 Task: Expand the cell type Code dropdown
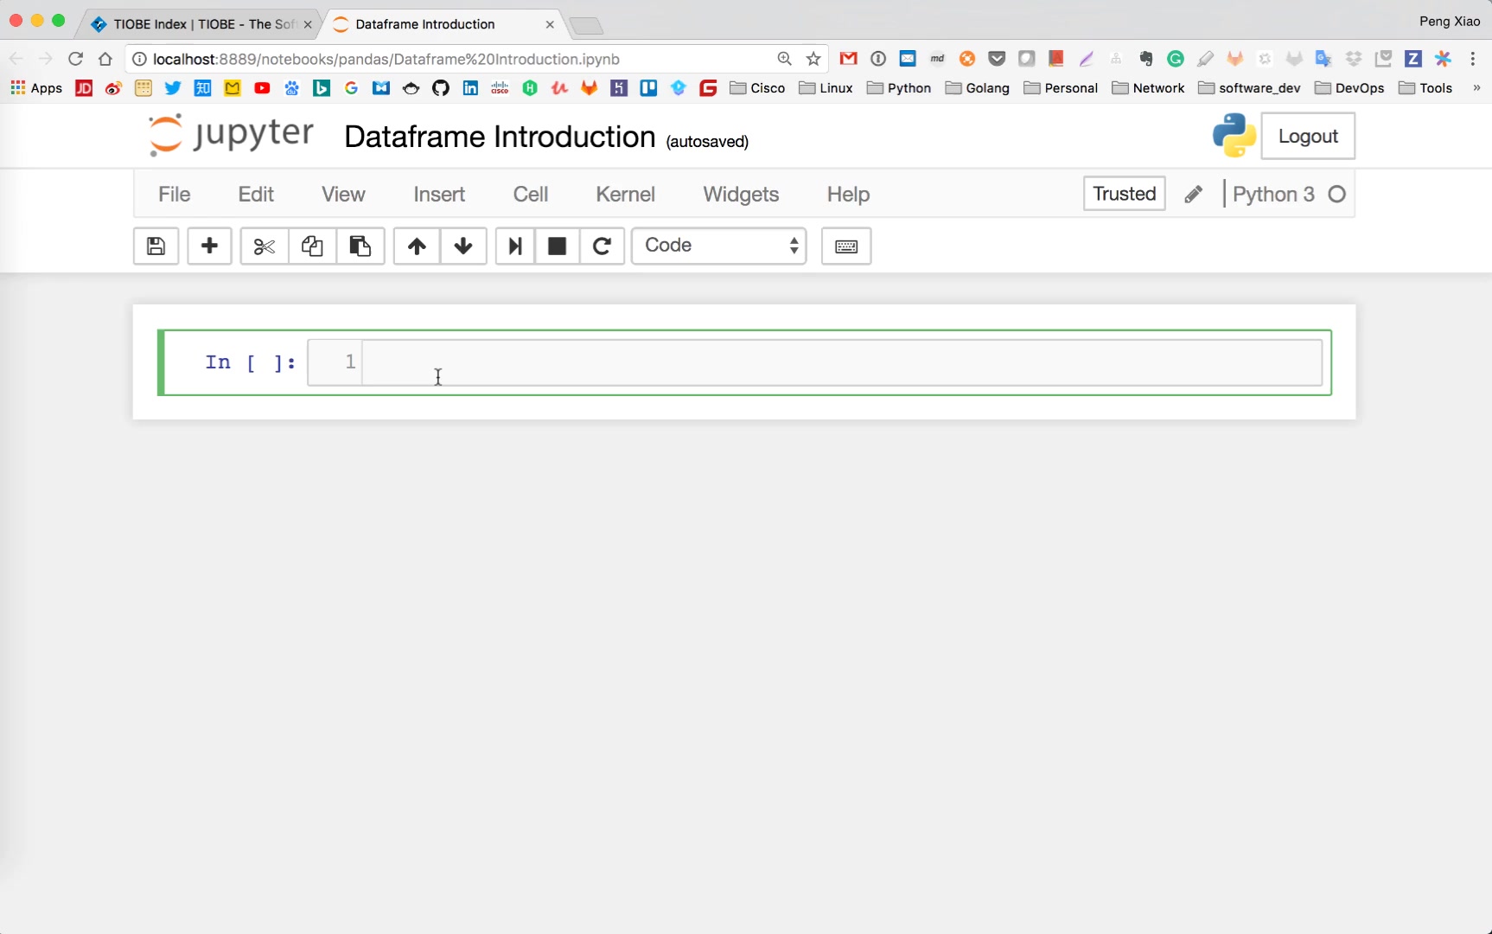[719, 246]
